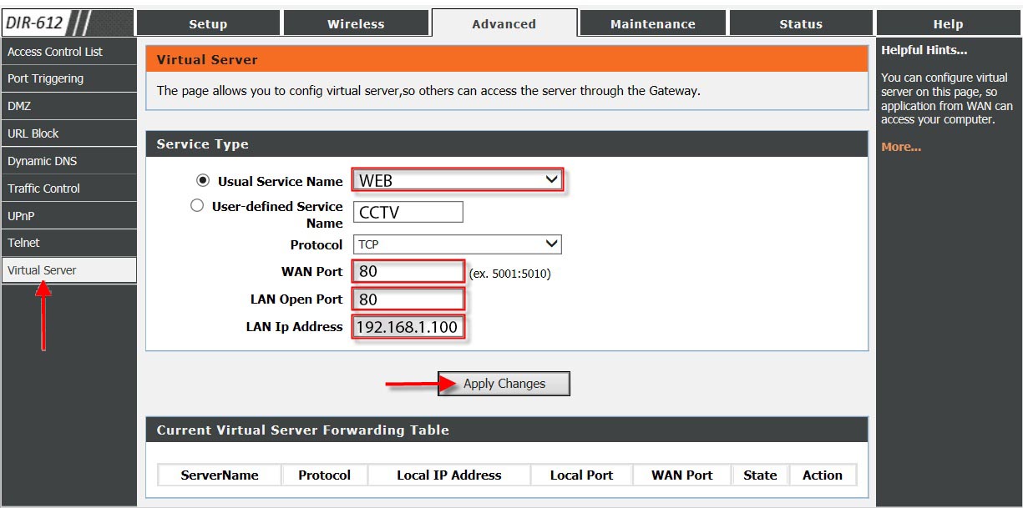Viewport: 1023px width, 508px height.
Task: Edit the User-defined Service Name CCTV field
Action: click(408, 213)
